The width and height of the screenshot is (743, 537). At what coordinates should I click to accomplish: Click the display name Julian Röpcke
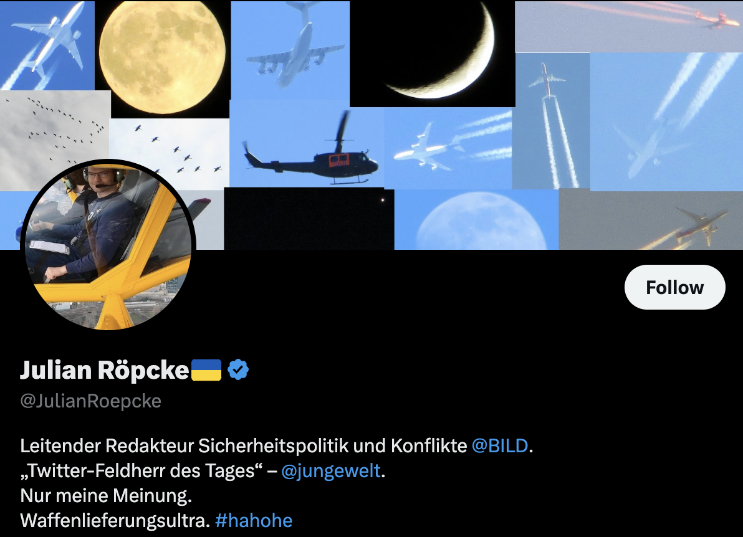point(105,370)
